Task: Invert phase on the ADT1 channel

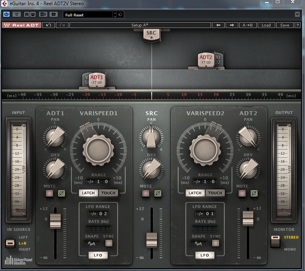Action: [61, 194]
